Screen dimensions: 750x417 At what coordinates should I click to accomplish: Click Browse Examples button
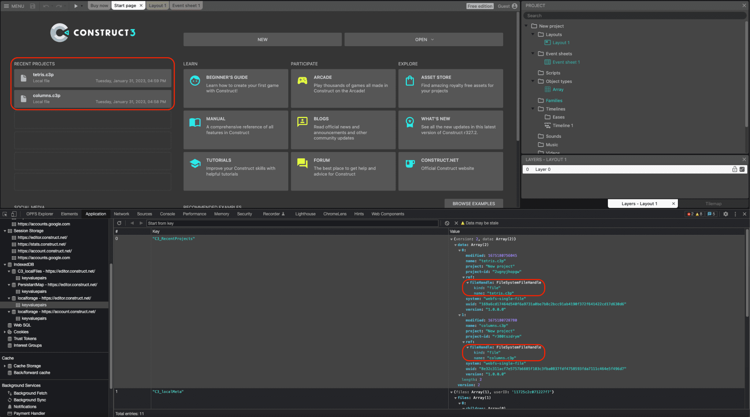pos(473,203)
